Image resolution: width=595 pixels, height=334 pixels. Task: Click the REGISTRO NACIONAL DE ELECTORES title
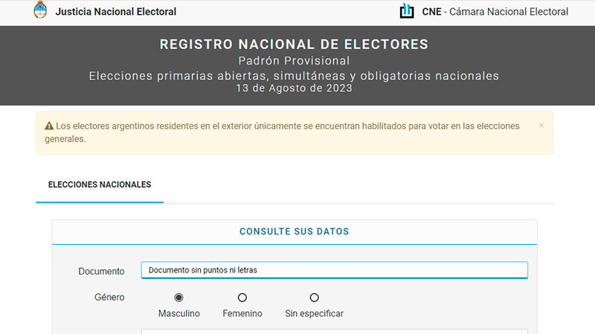294,45
